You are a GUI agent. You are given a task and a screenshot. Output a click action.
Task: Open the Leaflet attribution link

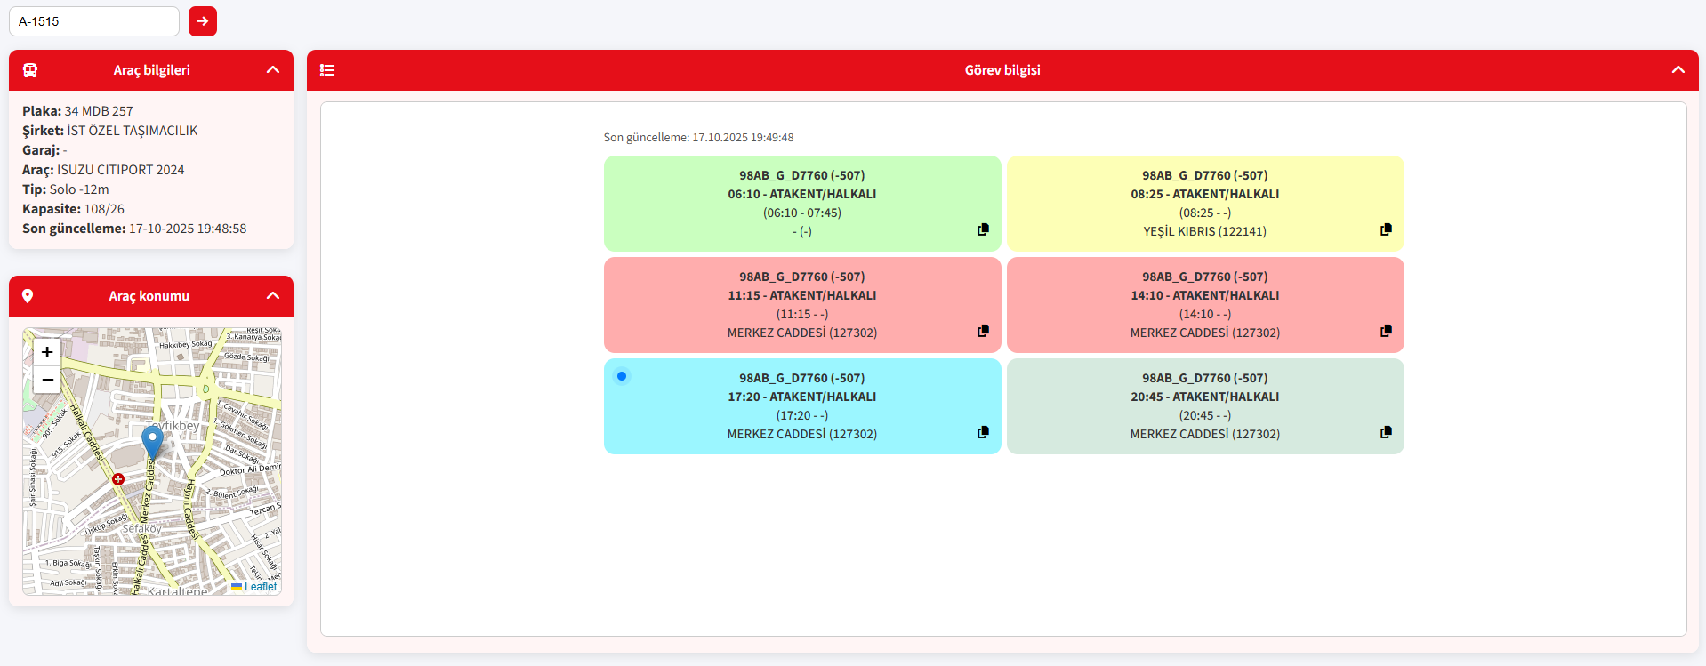coord(260,587)
